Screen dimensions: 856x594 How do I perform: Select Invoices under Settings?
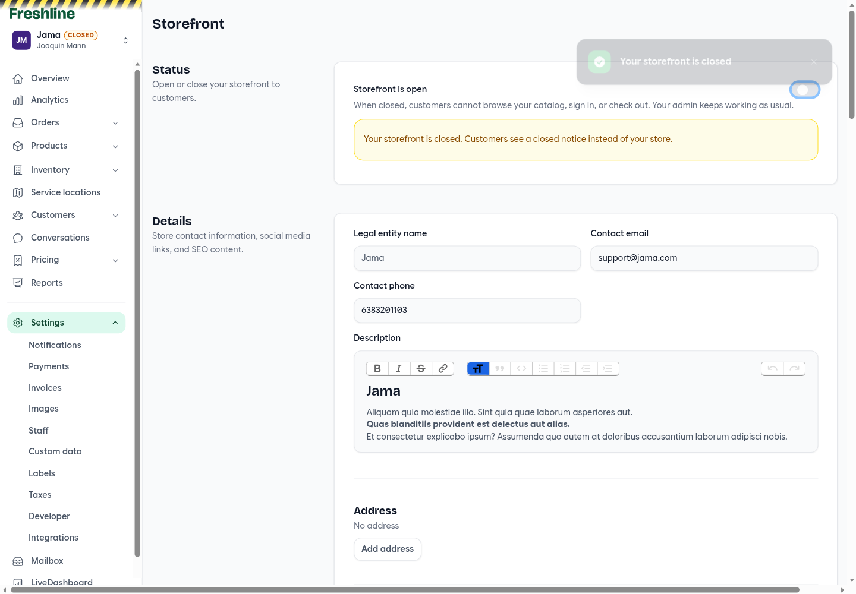click(x=45, y=388)
